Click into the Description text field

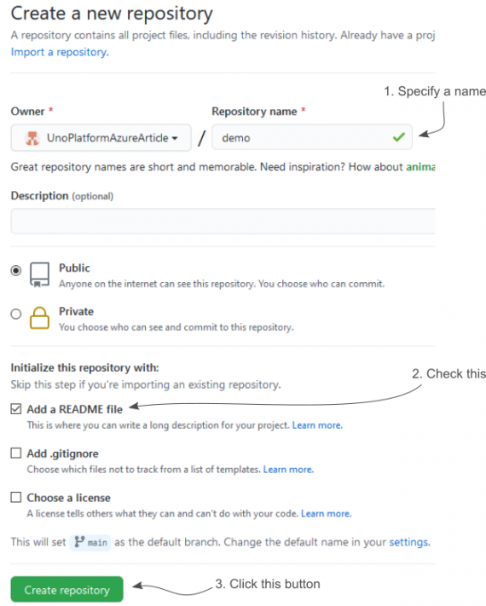pos(223,221)
